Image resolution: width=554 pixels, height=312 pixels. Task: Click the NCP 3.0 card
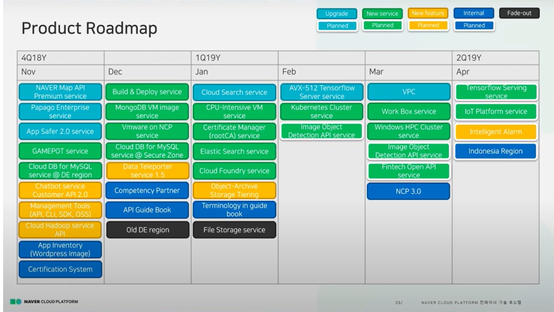pyautogui.click(x=409, y=191)
